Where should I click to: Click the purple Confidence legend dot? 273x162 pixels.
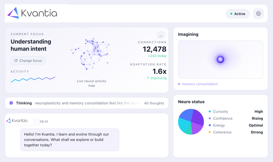(x=210, y=118)
